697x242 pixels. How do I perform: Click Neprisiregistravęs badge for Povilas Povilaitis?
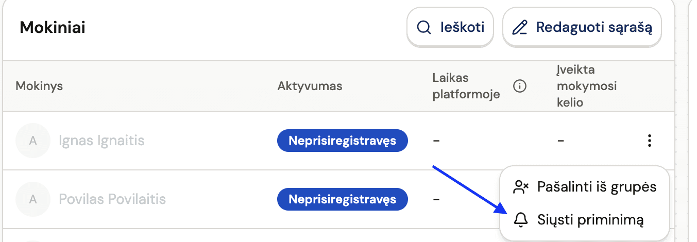342,199
